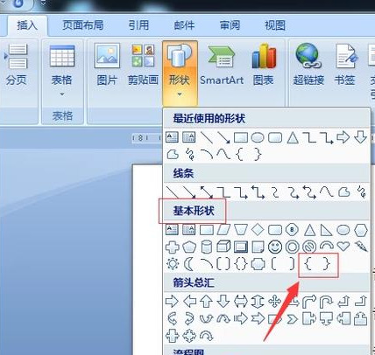
Task: Select the right triangle in 基本形状
Action: tap(326, 230)
